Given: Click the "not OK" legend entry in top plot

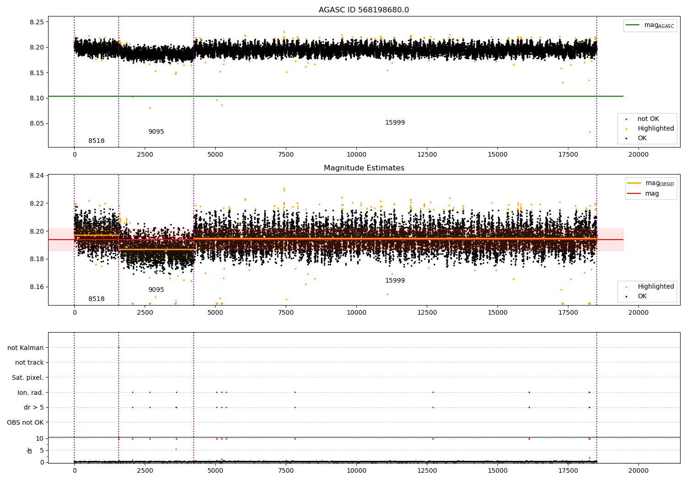Looking at the screenshot, I should click(x=648, y=119).
